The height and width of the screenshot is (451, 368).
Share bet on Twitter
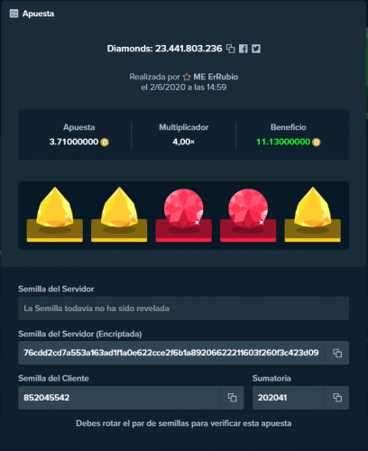(256, 49)
